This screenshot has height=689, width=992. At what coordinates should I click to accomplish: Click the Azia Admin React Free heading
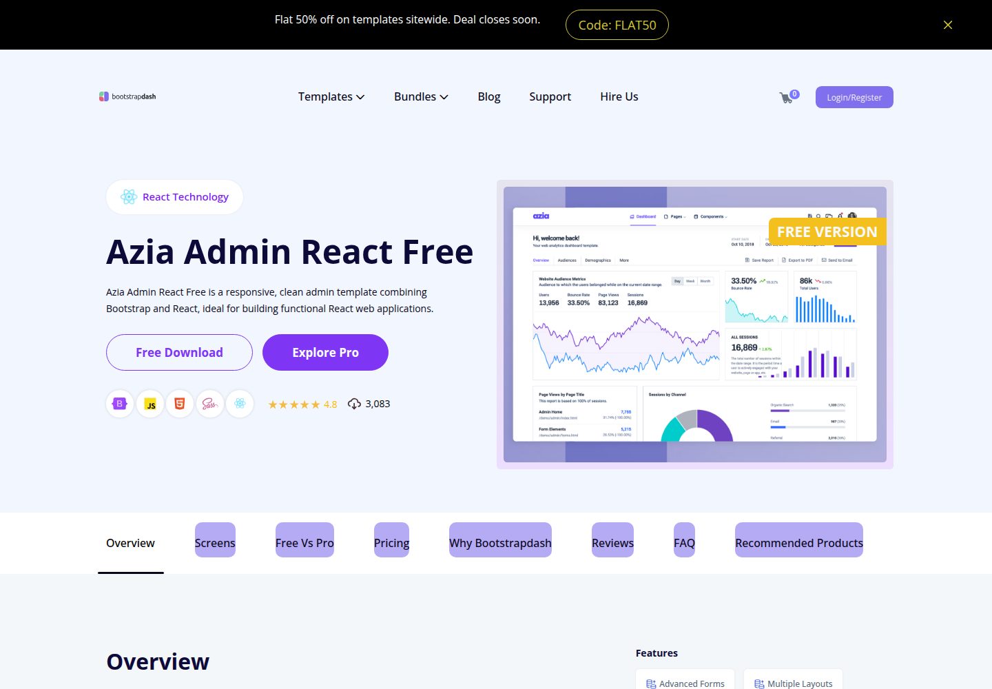click(x=290, y=251)
